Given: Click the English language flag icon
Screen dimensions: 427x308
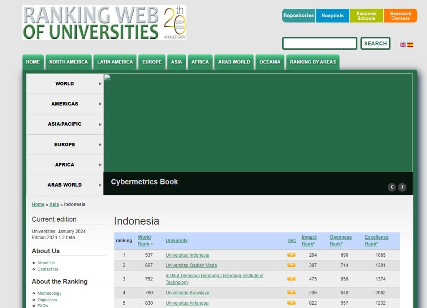Looking at the screenshot, I should coord(403,45).
